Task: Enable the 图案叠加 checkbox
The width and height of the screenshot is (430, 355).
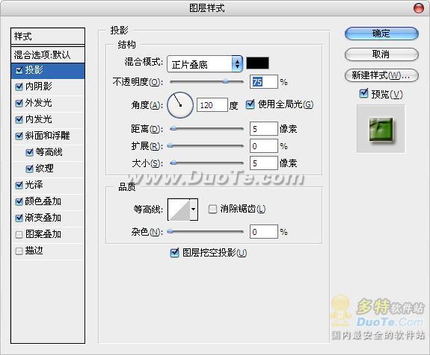Action: pyautogui.click(x=19, y=234)
